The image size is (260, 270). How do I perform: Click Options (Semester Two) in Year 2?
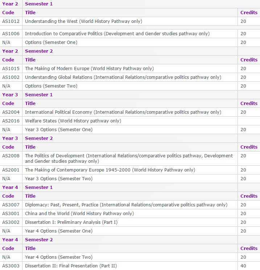tap(51, 86)
